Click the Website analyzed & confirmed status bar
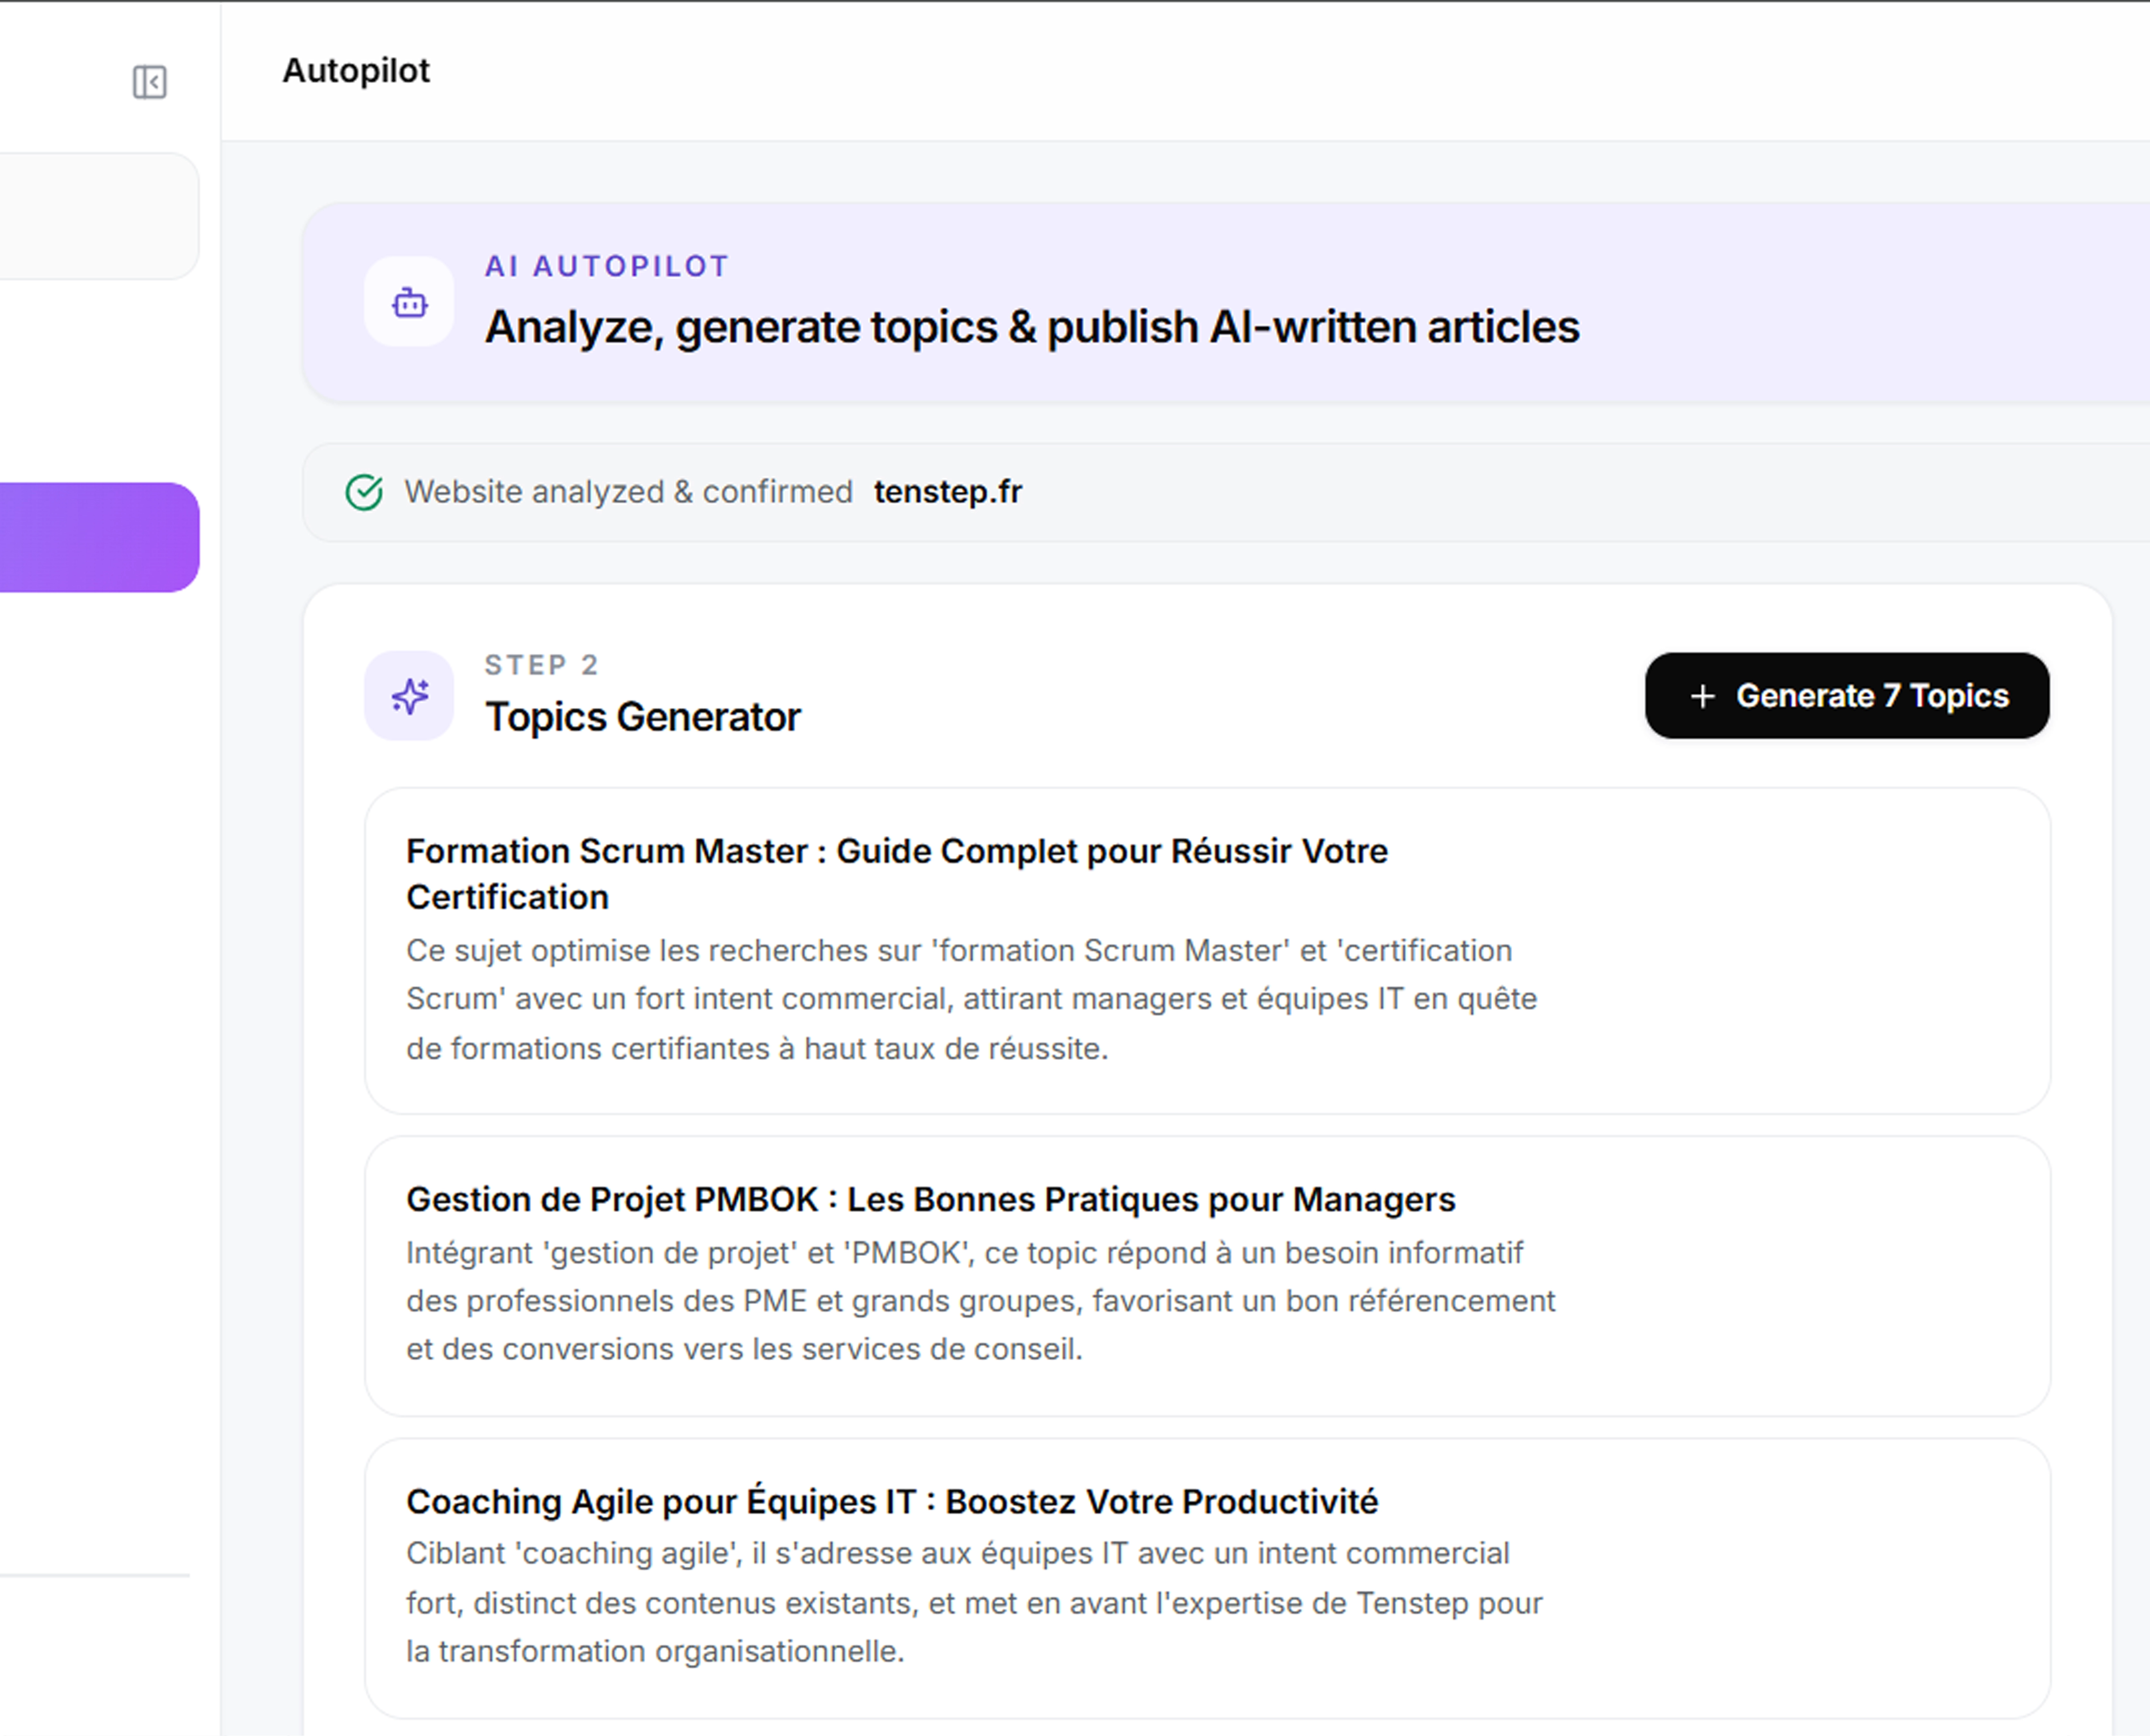The height and width of the screenshot is (1736, 2150). coord(1226,492)
